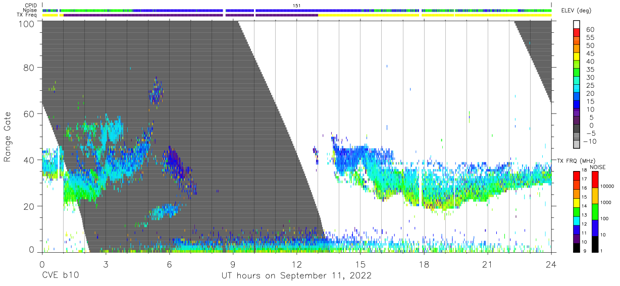Click the light gray bottom segment of ELEV colorbar
The height and width of the screenshot is (286, 620).
tap(577, 145)
